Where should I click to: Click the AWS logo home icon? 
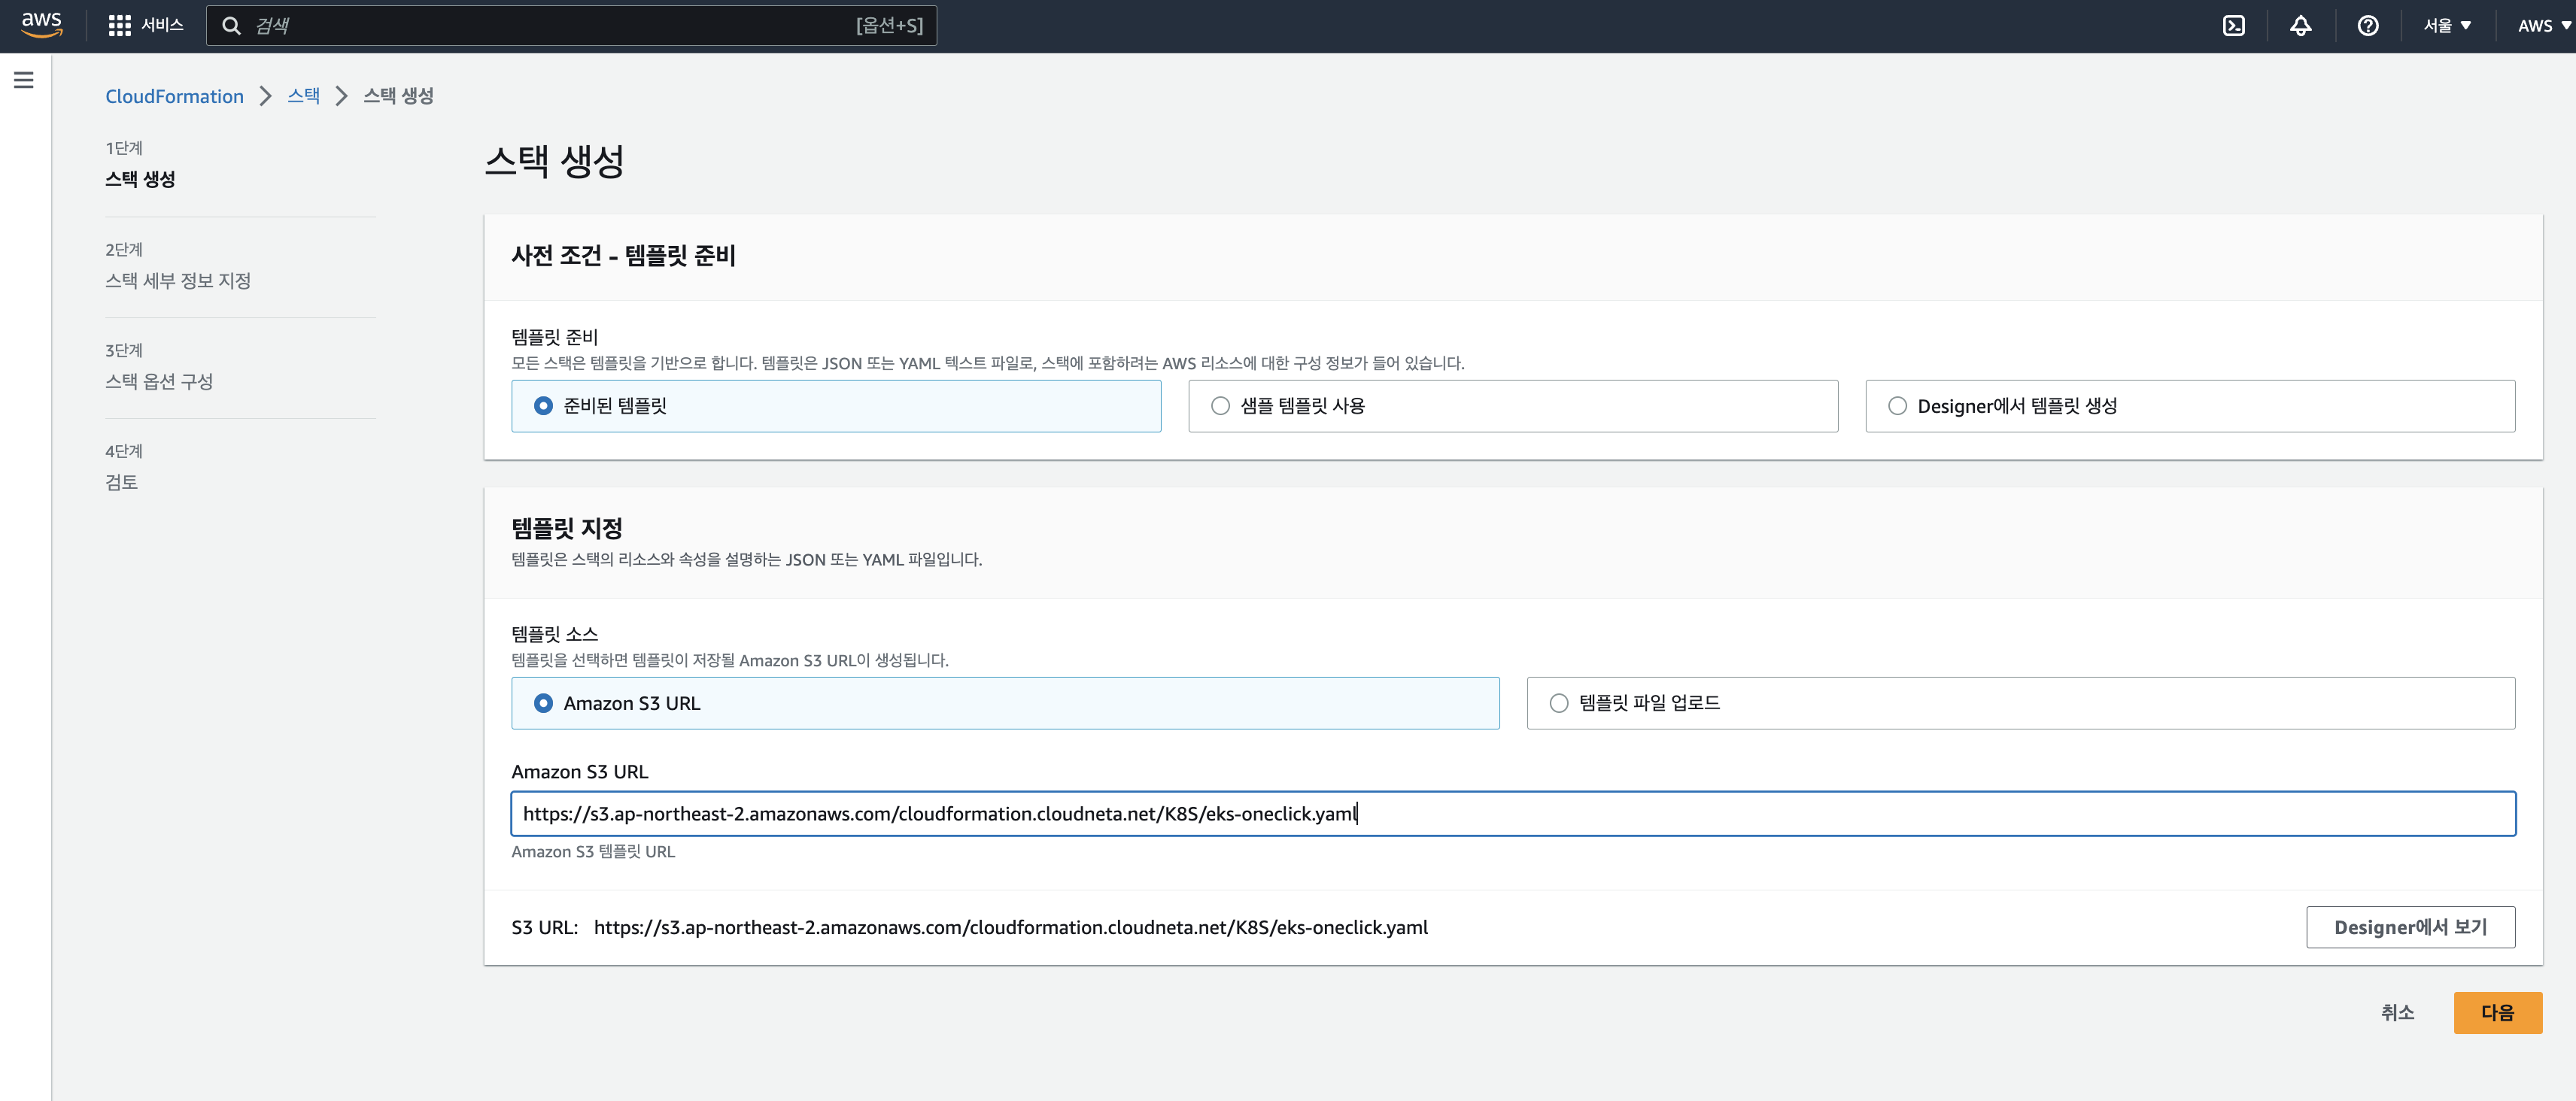point(41,25)
